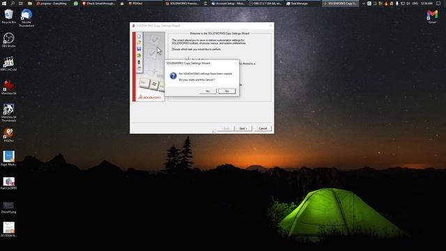
Task: Choose No in the cancel confirmation dialog
Action: (x=226, y=91)
